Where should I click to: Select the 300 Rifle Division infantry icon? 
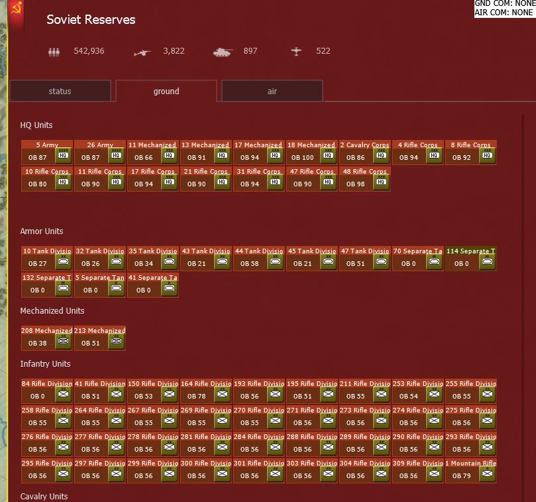click(222, 473)
